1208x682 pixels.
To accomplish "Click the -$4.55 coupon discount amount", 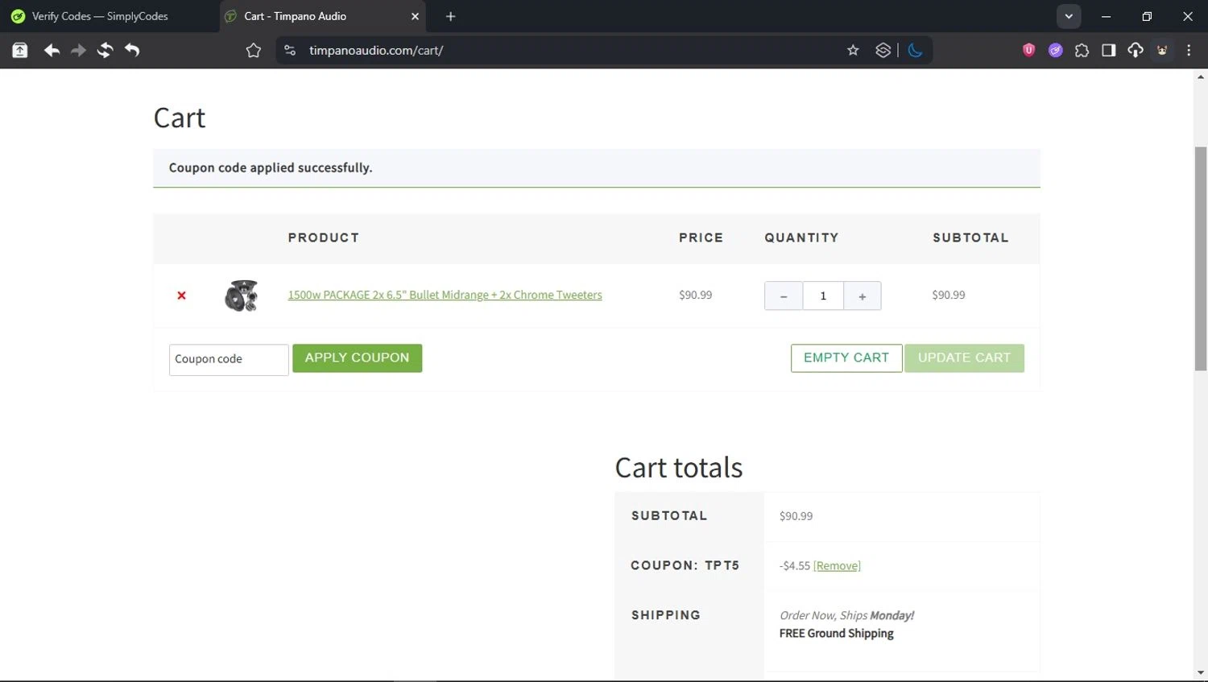I will tap(795, 565).
